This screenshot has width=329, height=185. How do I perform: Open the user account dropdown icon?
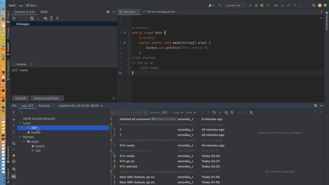tap(211, 6)
